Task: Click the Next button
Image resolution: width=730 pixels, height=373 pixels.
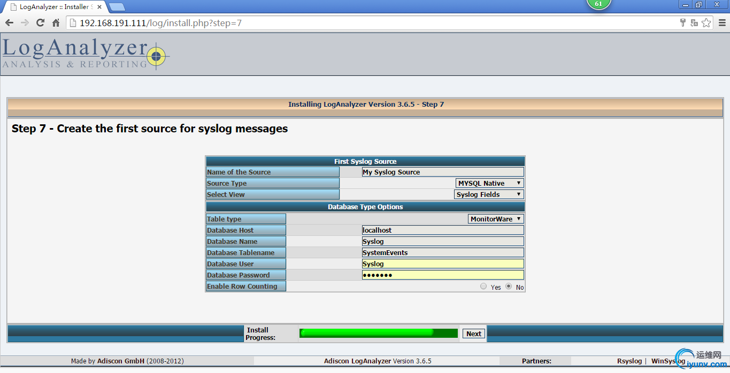Action: (474, 334)
